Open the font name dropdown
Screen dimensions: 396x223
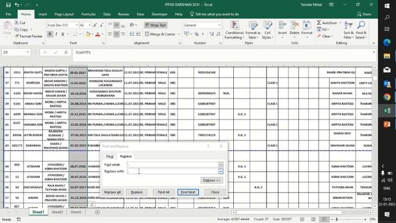pyautogui.click(x=77, y=25)
